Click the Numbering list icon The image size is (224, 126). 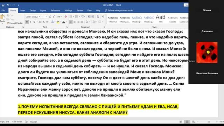[x=77, y=17]
